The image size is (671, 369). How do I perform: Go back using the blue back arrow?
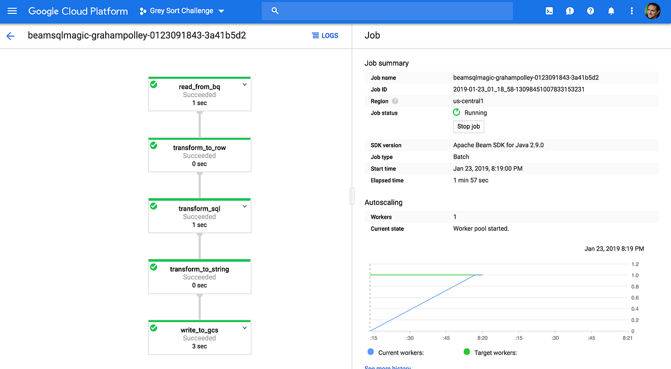coord(10,35)
